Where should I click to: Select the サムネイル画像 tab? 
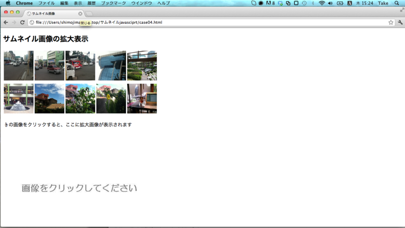tap(53, 14)
